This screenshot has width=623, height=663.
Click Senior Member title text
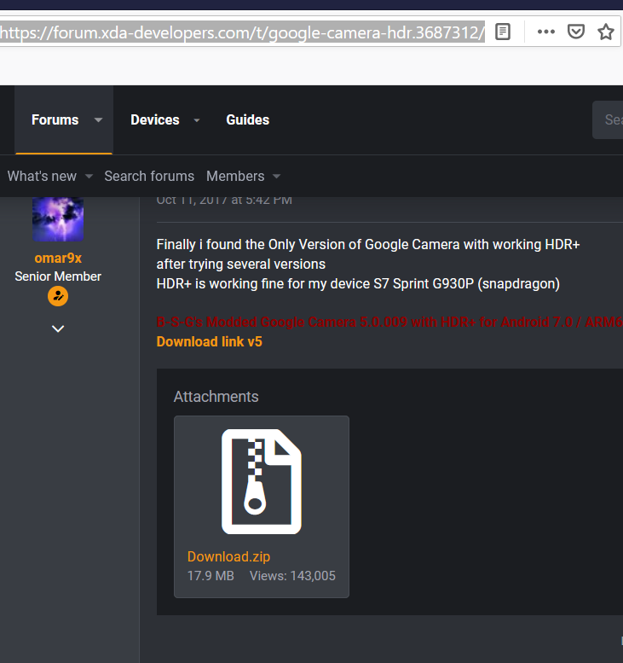click(x=58, y=276)
